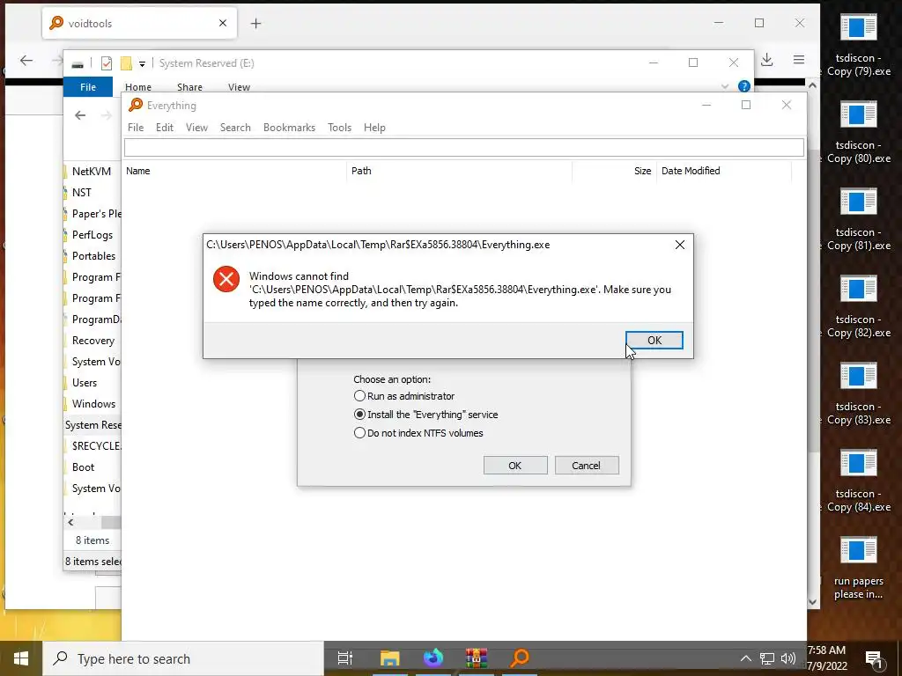The width and height of the screenshot is (902, 676).
Task: Open the File tab in Explorer ribbon
Action: (88, 87)
